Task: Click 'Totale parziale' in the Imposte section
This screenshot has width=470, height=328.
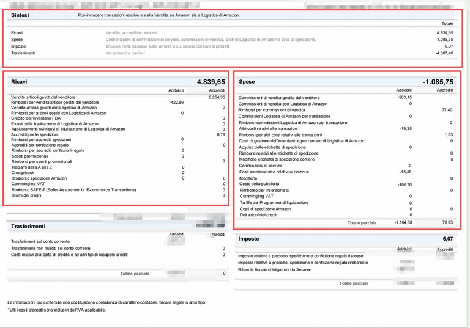Action: pyautogui.click(x=354, y=283)
